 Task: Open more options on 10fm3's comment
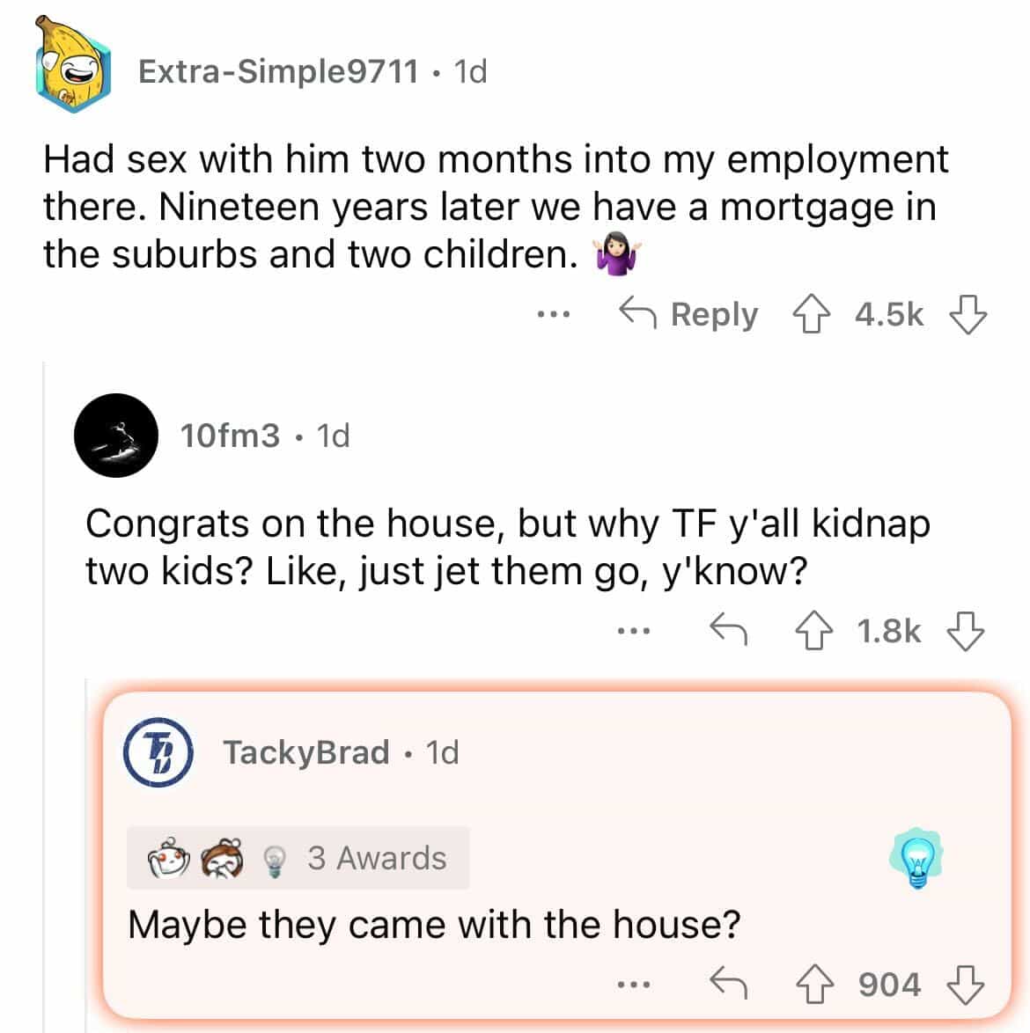pos(634,631)
